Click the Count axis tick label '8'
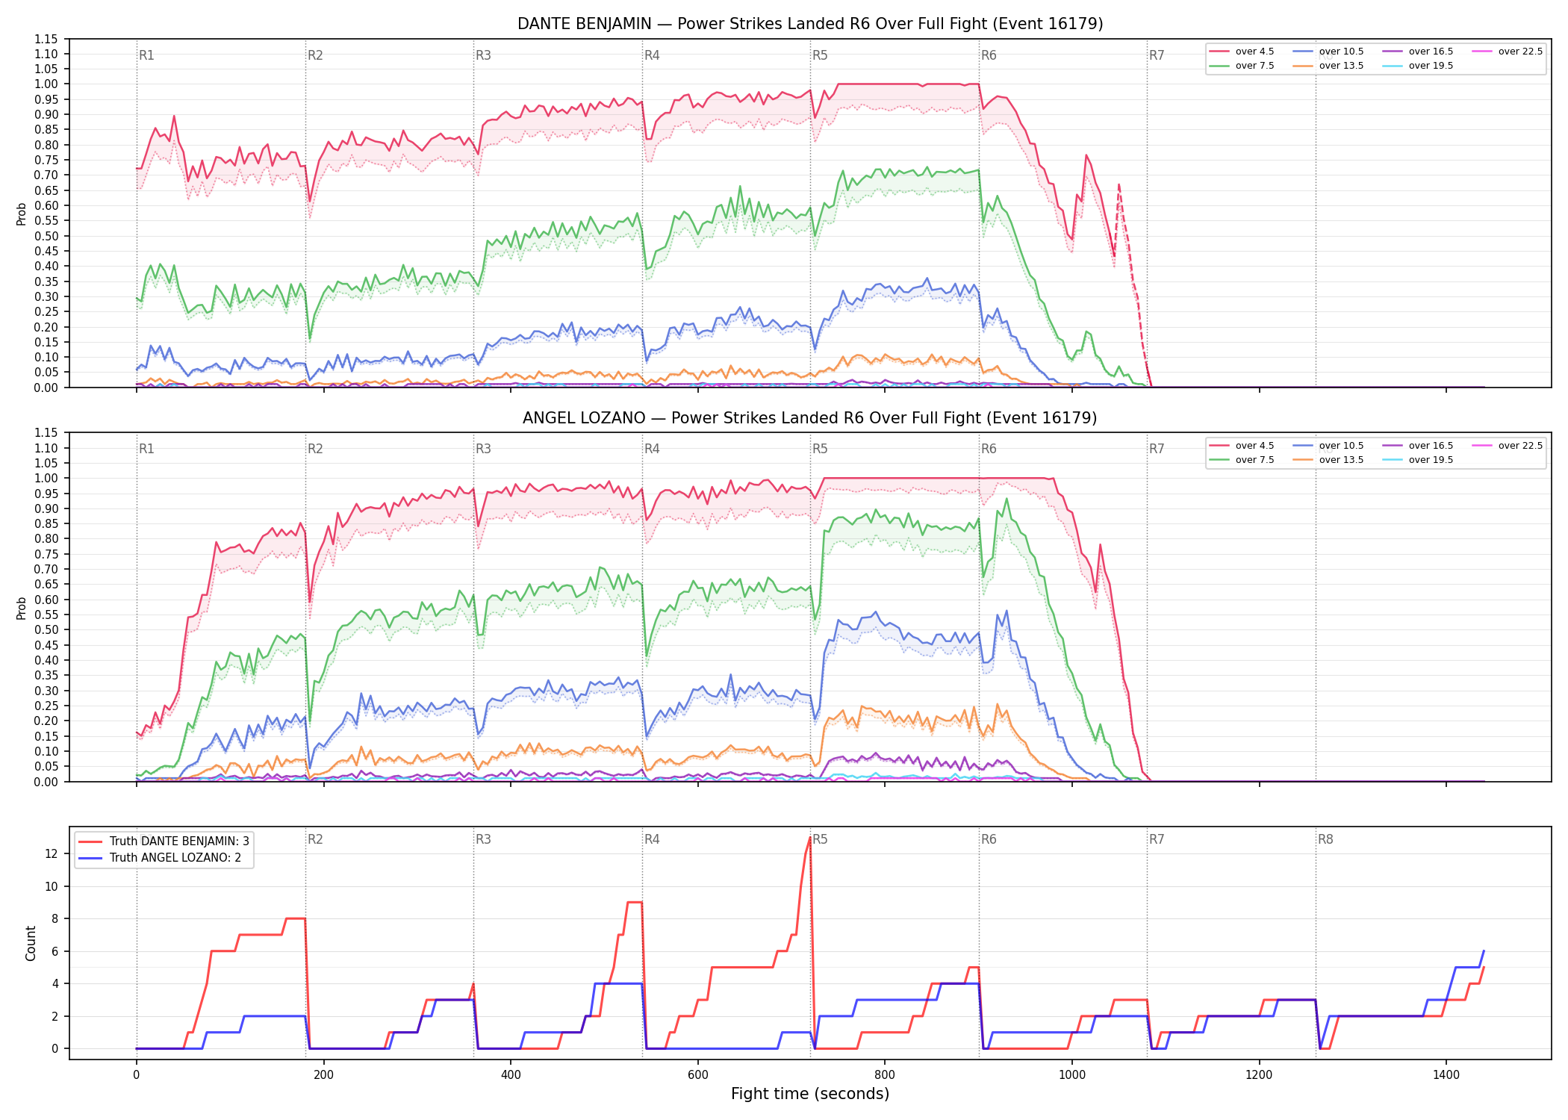The image size is (1568, 1120). 55,918
